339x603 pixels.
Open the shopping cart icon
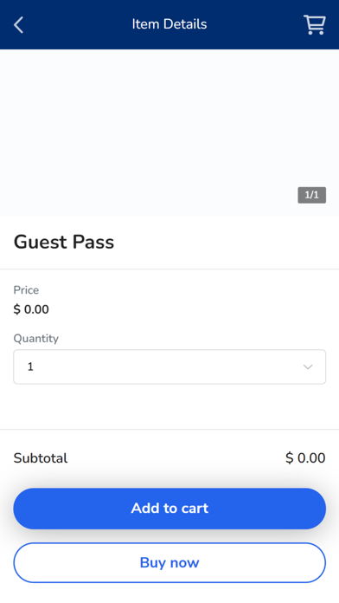(315, 24)
